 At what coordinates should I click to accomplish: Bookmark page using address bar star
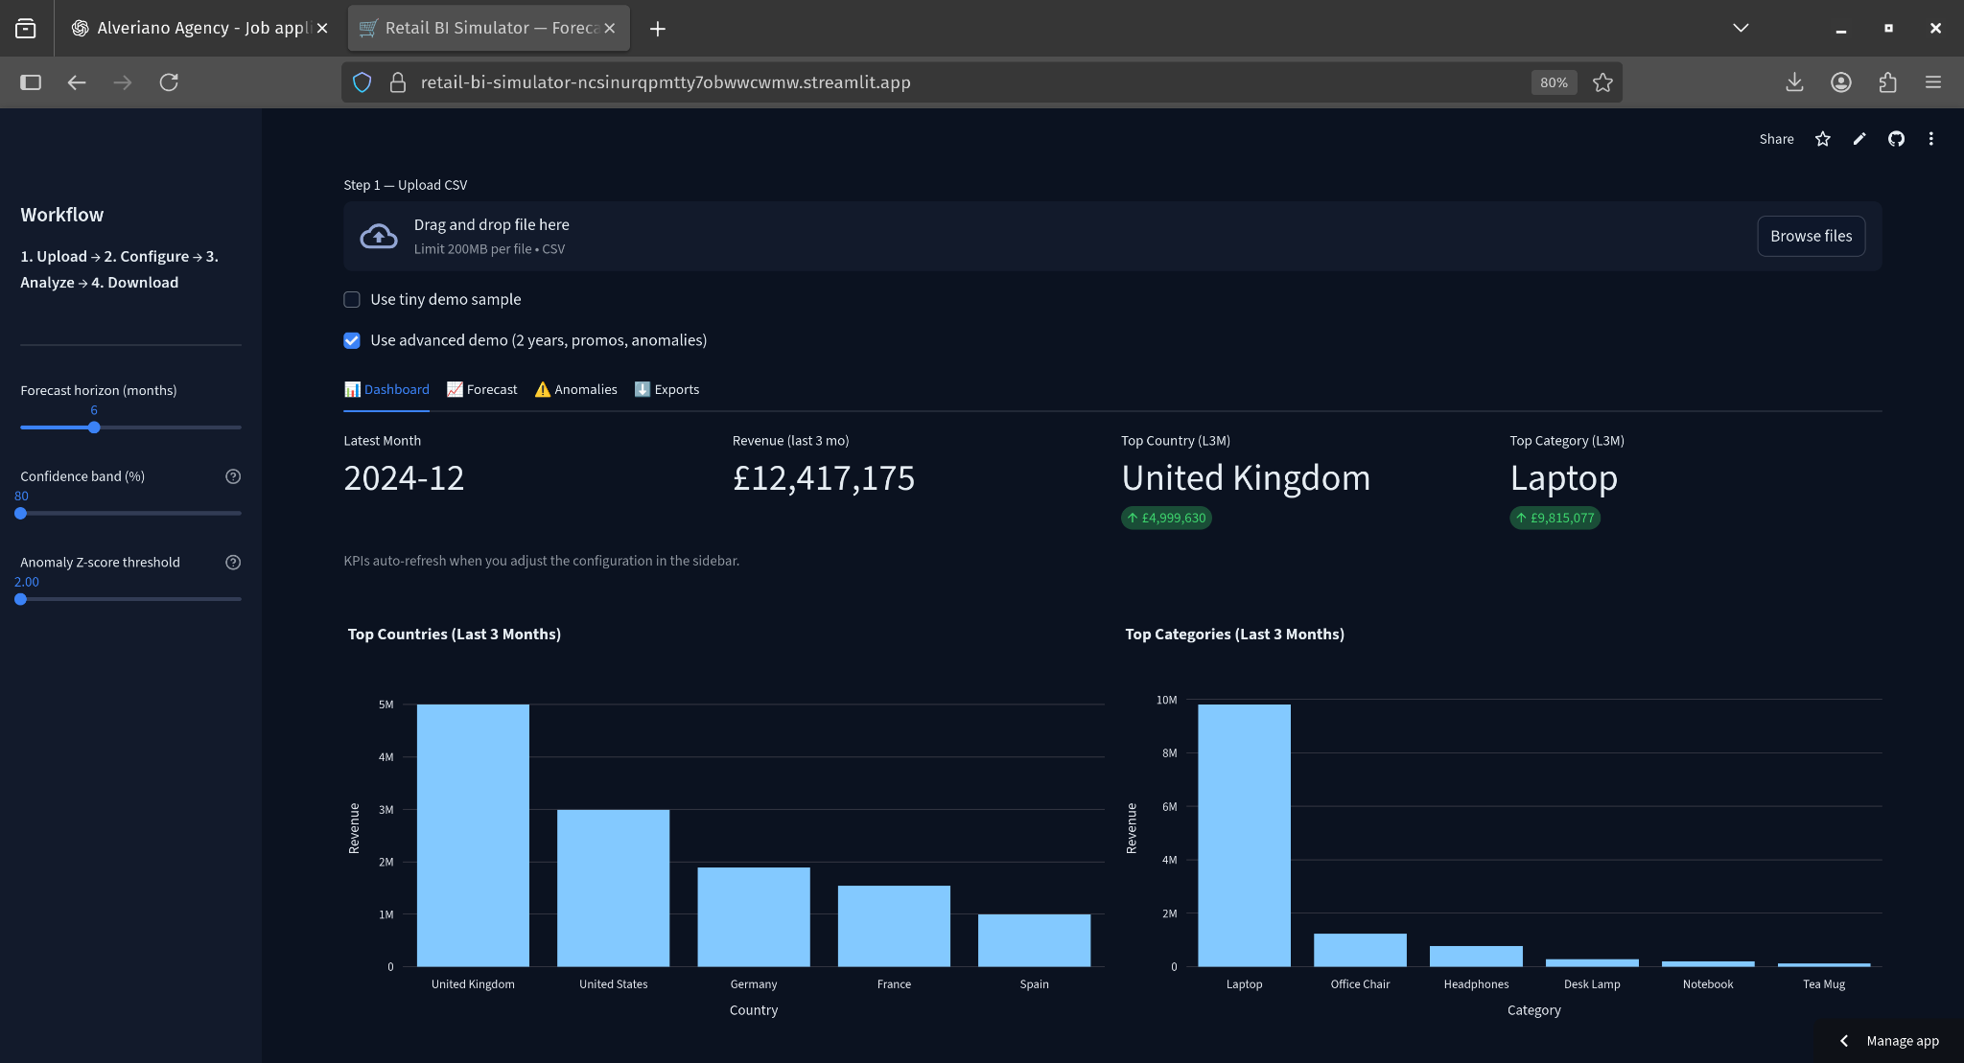(1602, 82)
